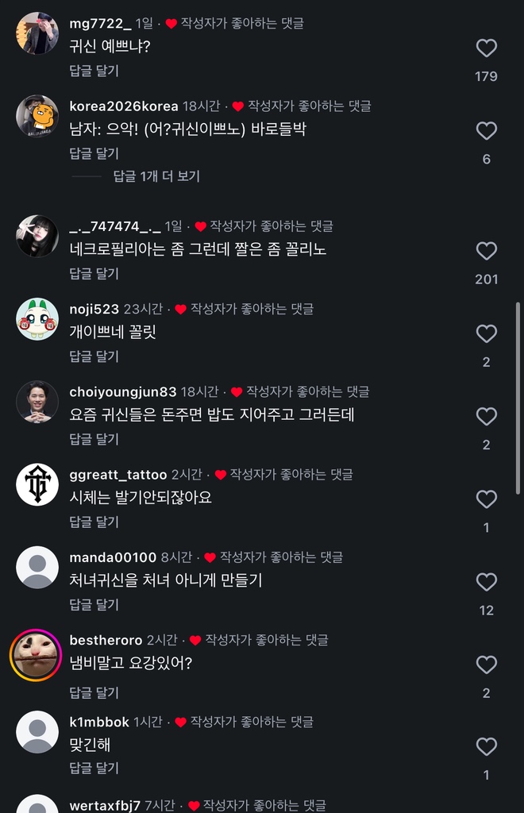
Task: Open ggreatt_tattoo's logo avatar
Action: [37, 484]
